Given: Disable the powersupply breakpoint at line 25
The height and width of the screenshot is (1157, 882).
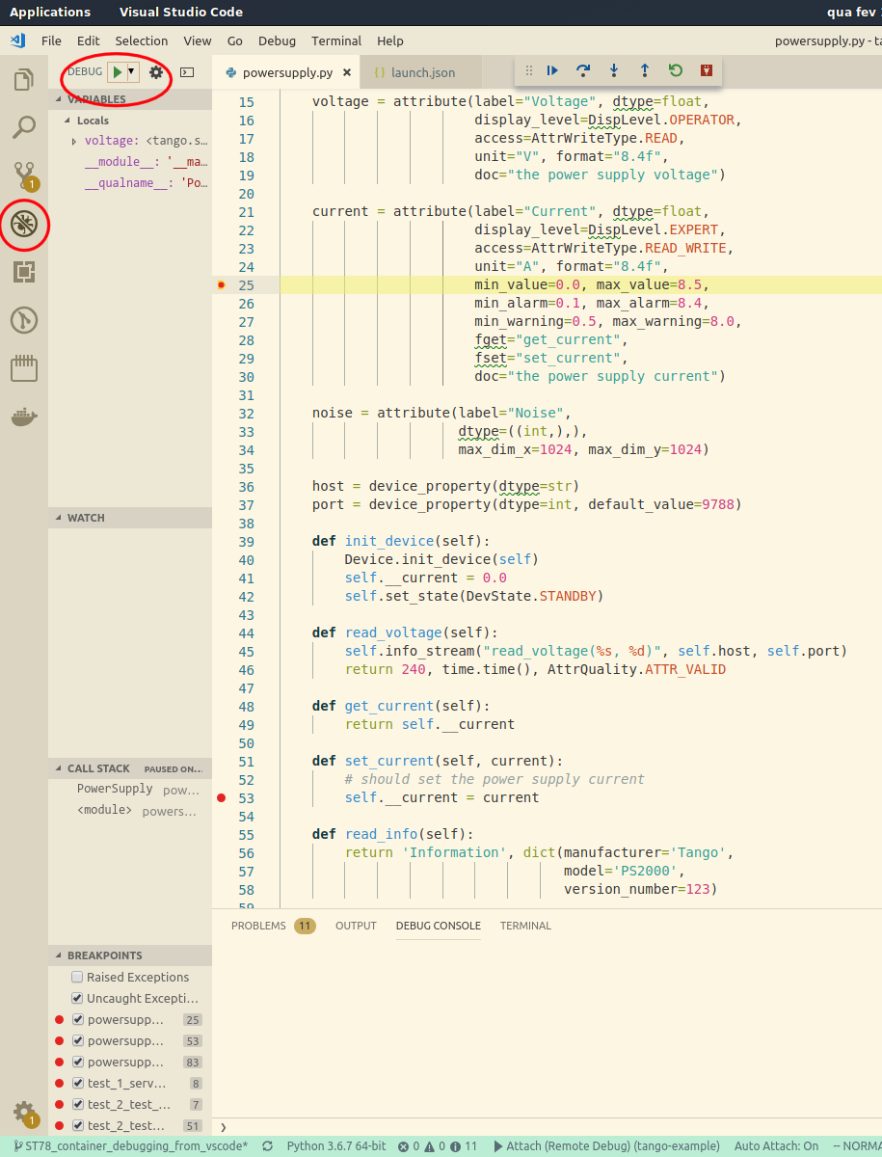Looking at the screenshot, I should pos(79,1019).
